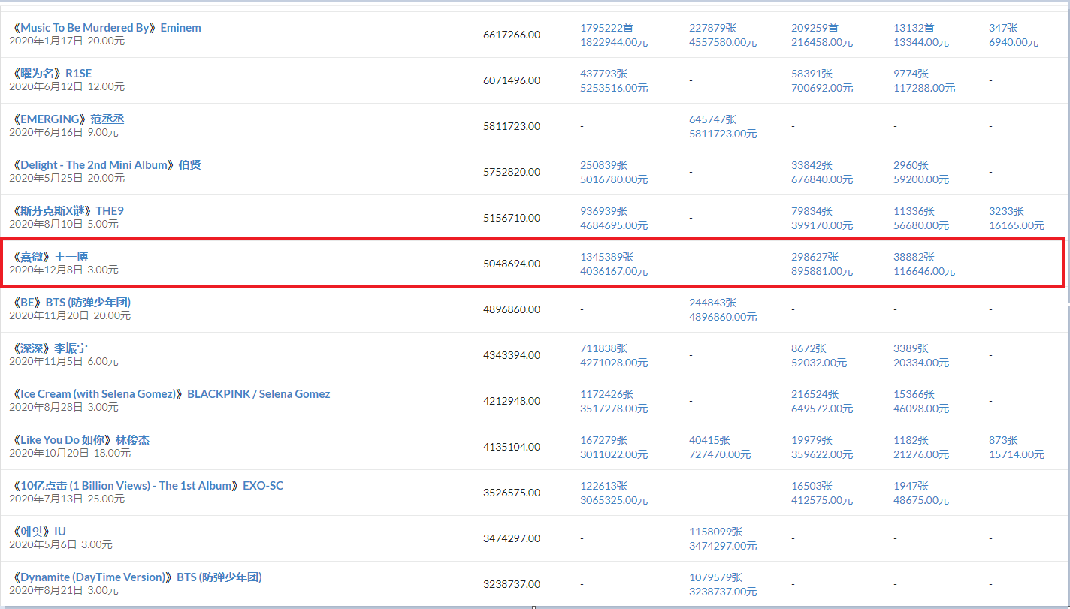Select the date 2020年10月20日 18.00元 under 林俊杰

click(70, 453)
